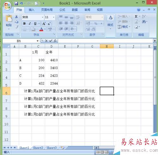The height and width of the screenshot is (155, 158).
Task: Open Sort and Filter
Action: click(x=144, y=16)
